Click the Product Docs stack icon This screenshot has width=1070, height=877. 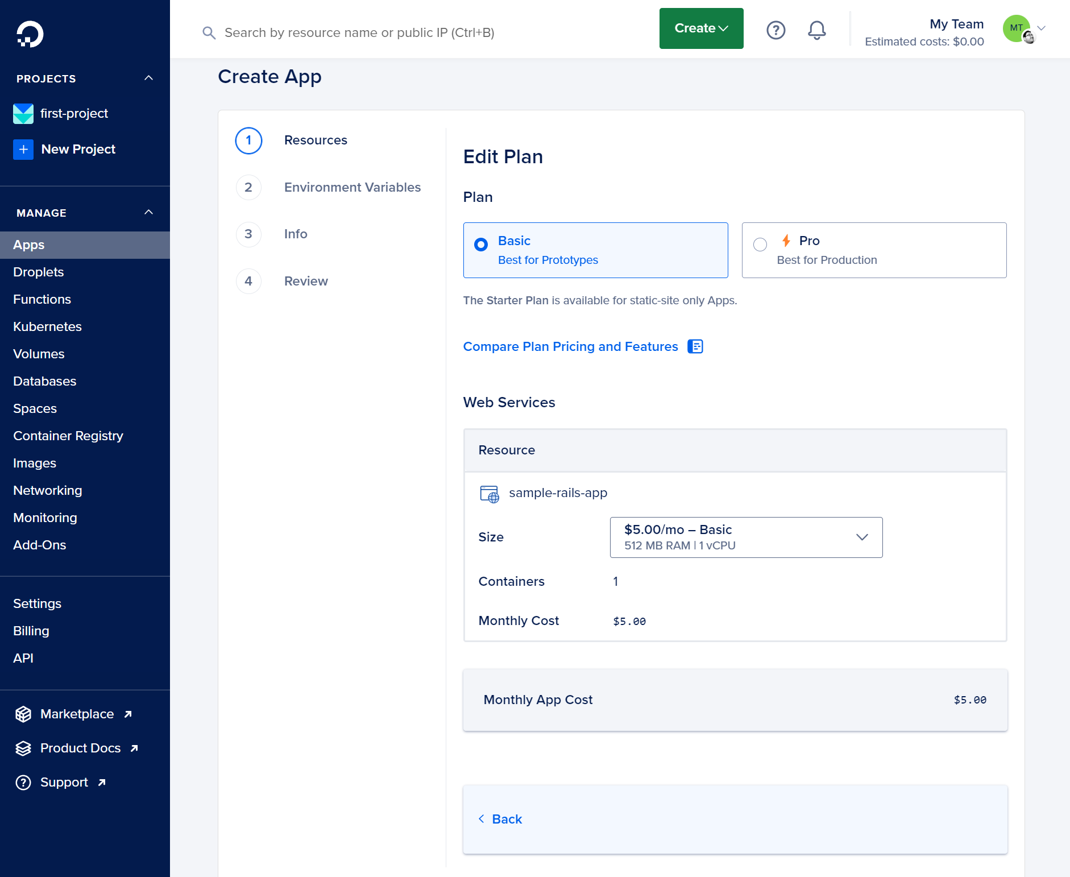click(x=23, y=748)
